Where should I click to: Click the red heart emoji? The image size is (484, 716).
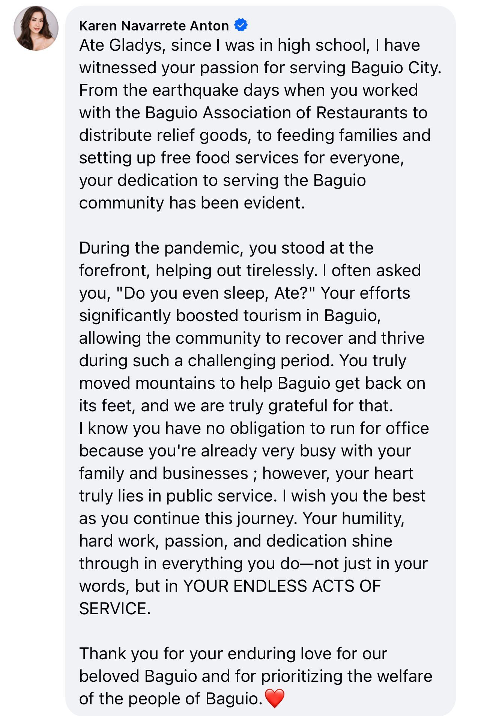pyautogui.click(x=275, y=699)
